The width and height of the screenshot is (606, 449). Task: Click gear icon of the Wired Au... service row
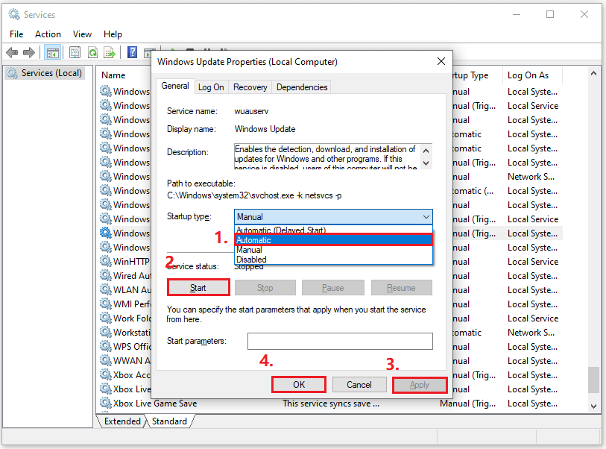pos(106,275)
